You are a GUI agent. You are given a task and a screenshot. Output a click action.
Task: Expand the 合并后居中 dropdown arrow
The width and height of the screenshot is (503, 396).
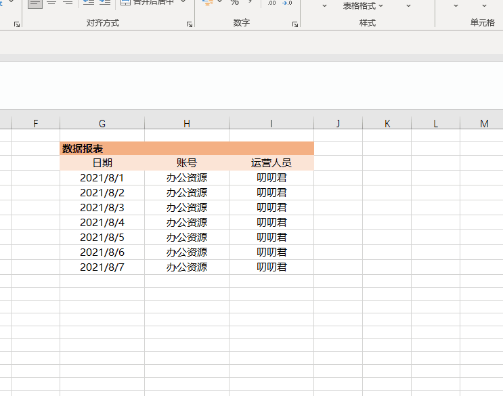click(x=183, y=2)
